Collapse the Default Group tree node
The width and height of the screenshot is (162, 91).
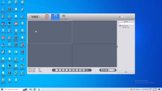click(118, 26)
